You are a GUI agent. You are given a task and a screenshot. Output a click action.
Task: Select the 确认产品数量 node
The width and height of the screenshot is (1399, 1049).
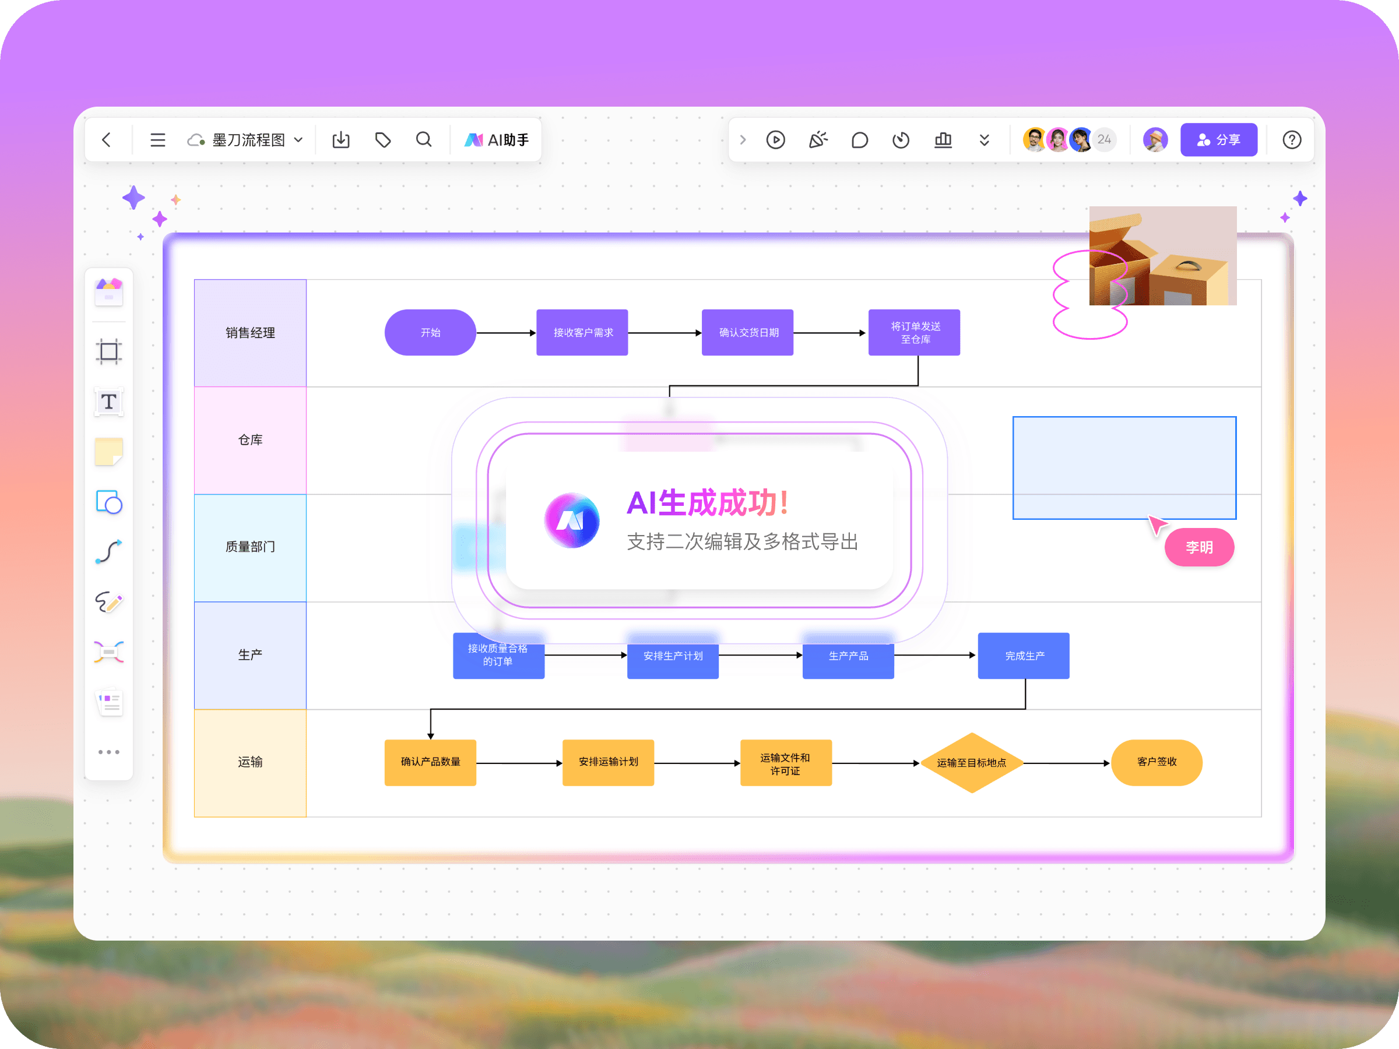point(430,762)
